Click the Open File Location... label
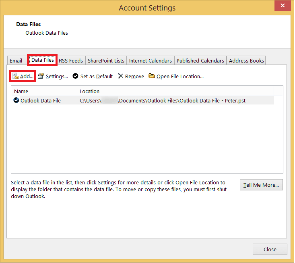The height and width of the screenshot is (263, 295). 180,77
